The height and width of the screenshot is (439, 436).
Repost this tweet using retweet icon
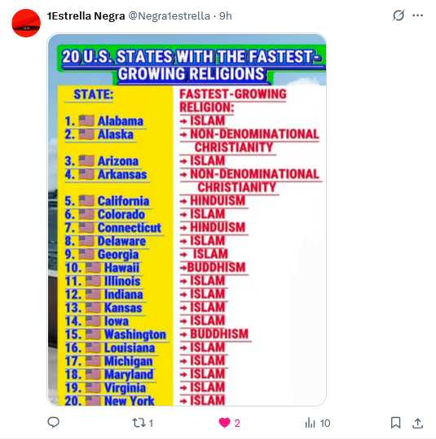(x=139, y=423)
